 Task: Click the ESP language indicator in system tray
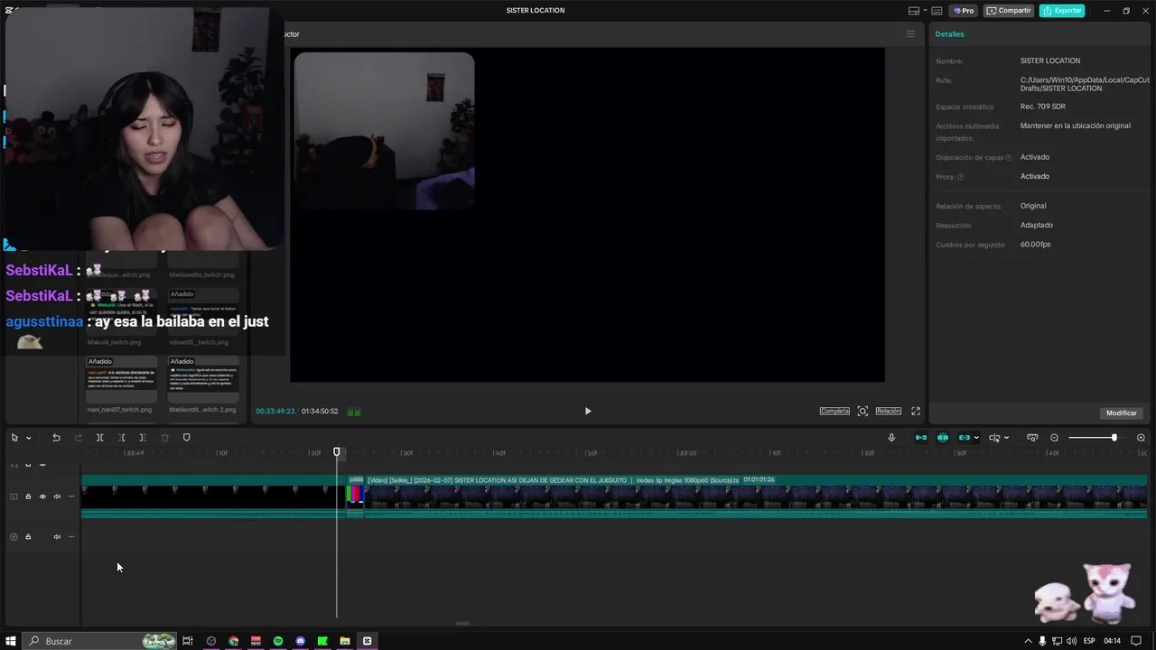(x=1089, y=641)
